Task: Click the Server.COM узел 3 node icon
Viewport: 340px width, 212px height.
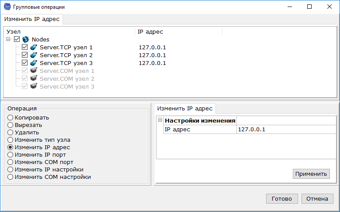Action: [x=34, y=87]
